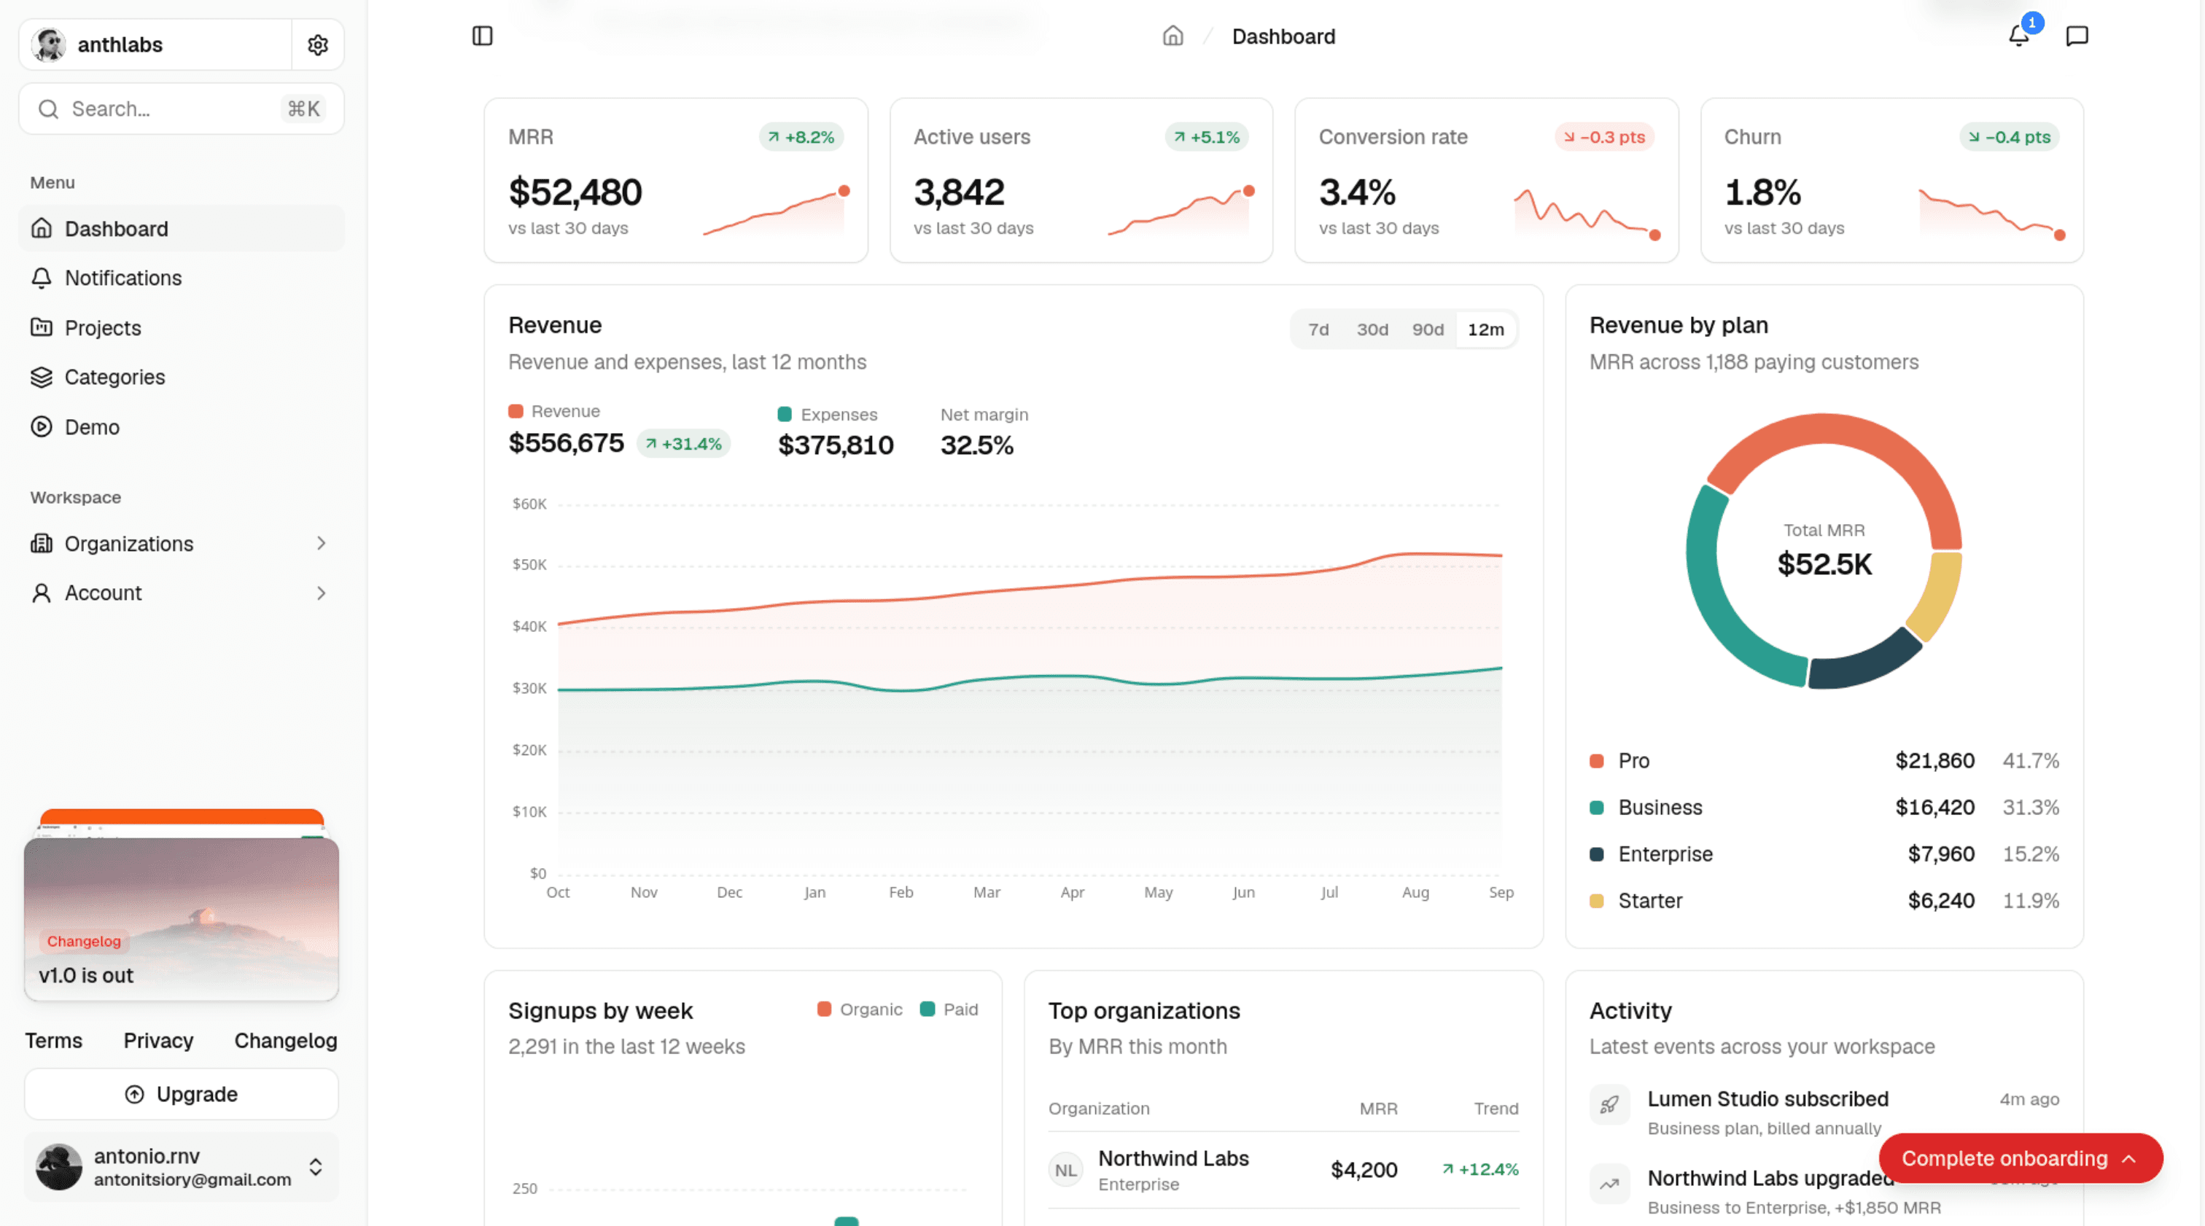Screen dimensions: 2205x1226
Task: Expand the Complete onboarding chevron
Action: click(x=2130, y=1158)
